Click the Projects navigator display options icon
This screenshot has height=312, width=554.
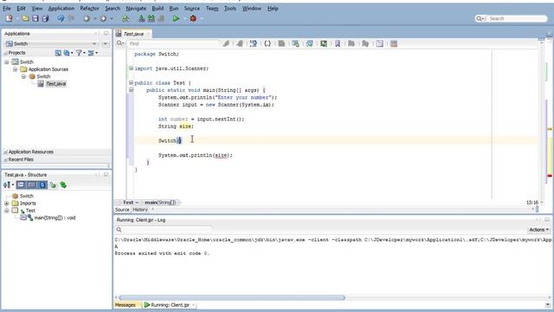91,53
